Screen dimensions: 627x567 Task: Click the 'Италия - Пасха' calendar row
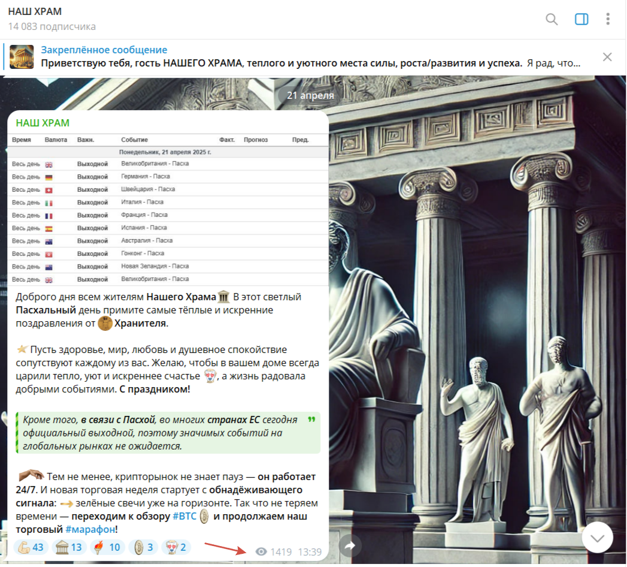168,202
